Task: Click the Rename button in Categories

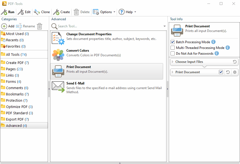Action: (27, 26)
